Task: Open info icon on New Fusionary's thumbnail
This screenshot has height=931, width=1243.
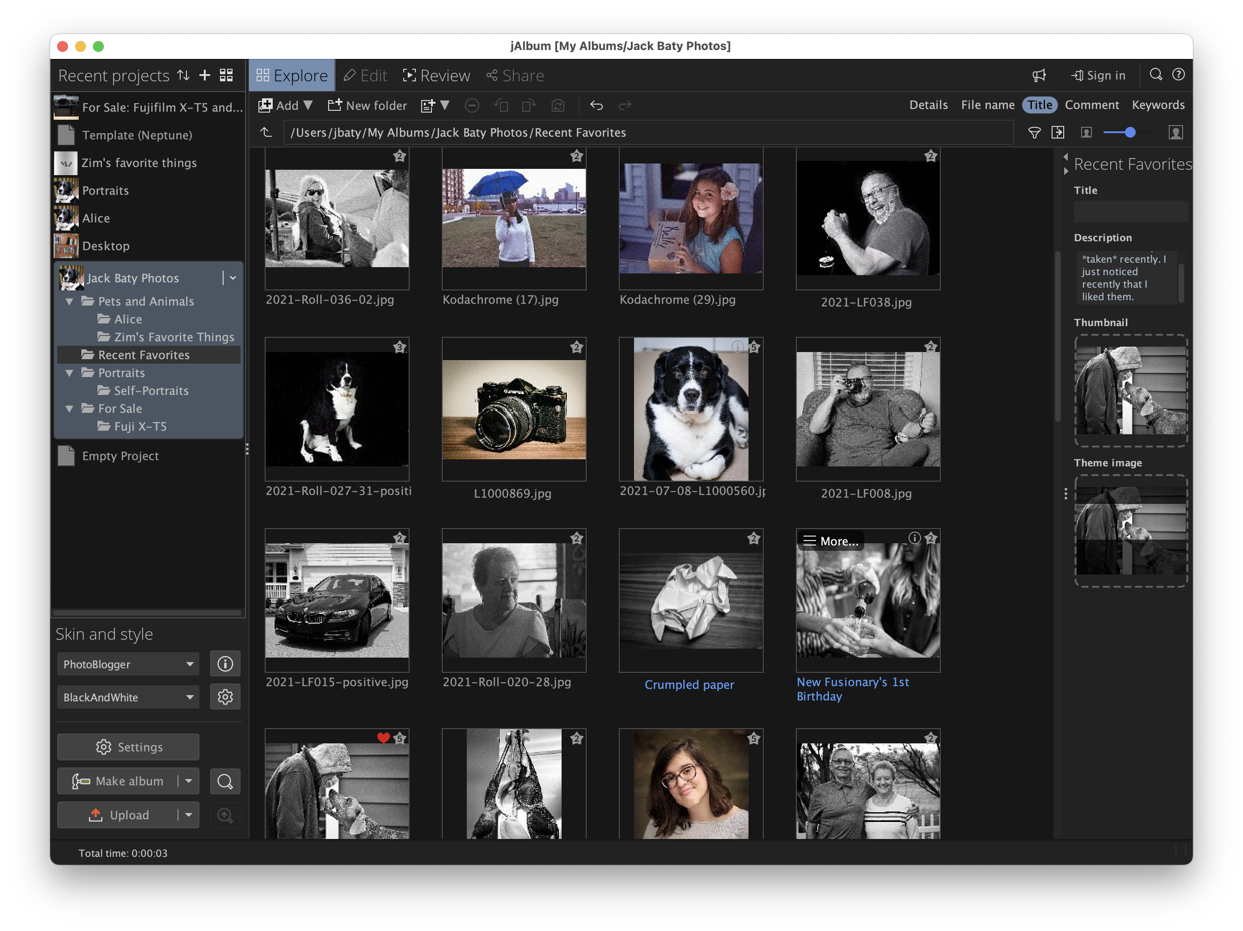Action: [914, 538]
